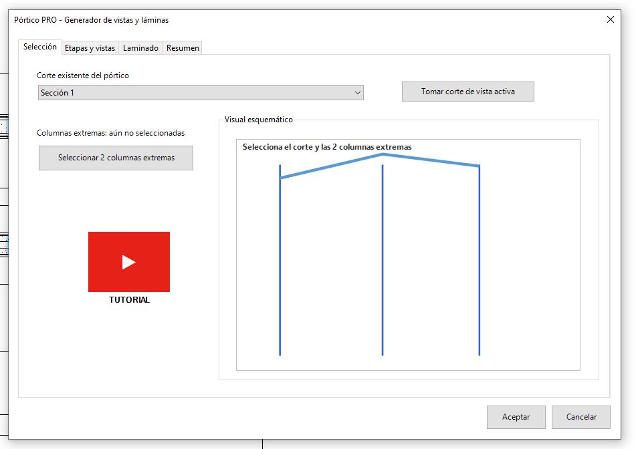
Task: Click Seleccionar 2 columnas extremas button
Action: tap(116, 158)
